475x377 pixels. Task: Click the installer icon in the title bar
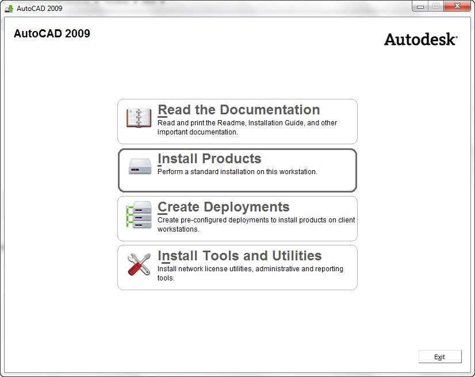tap(9, 9)
